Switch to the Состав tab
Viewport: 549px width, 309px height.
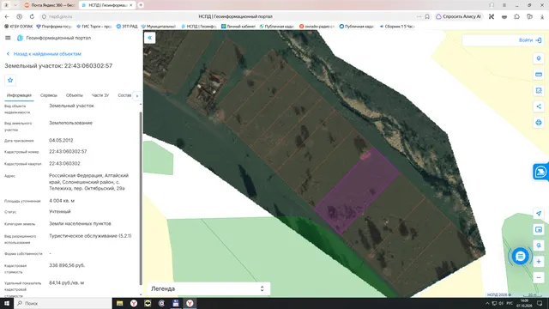tap(124, 95)
